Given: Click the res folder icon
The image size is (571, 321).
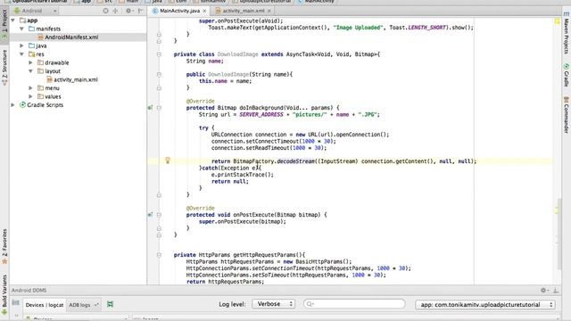Looking at the screenshot, I should (32, 54).
